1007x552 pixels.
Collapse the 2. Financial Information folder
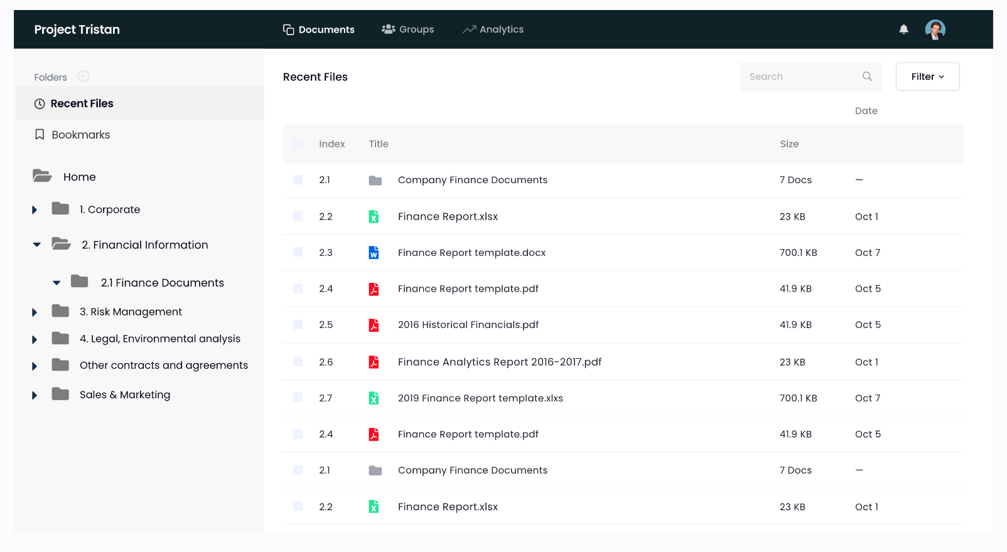37,245
